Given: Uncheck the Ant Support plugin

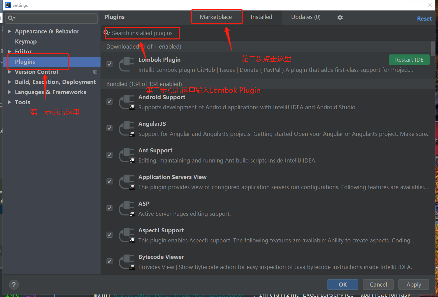Looking at the screenshot, I should coord(109,155).
